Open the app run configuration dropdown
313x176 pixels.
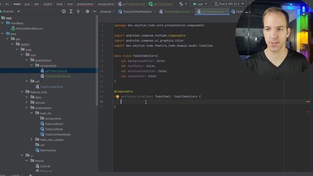point(200,4)
